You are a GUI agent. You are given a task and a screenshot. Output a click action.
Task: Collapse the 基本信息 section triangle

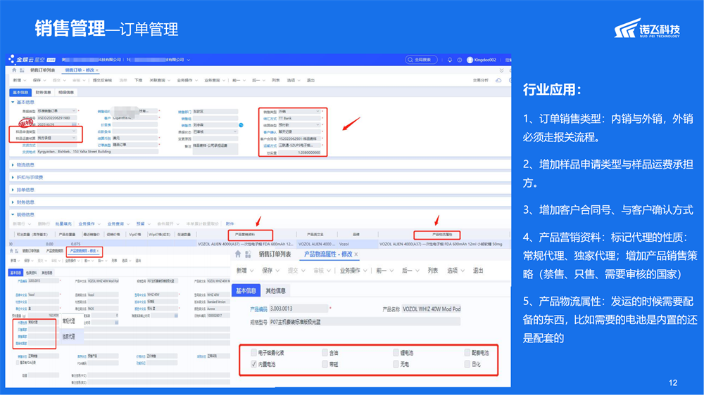click(13, 102)
